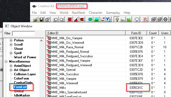Open the dialogue speech bubble icon

pyautogui.click(x=137, y=20)
